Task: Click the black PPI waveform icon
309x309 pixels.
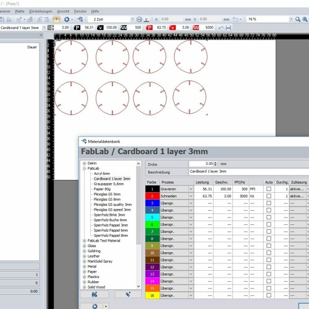Action: (124, 28)
